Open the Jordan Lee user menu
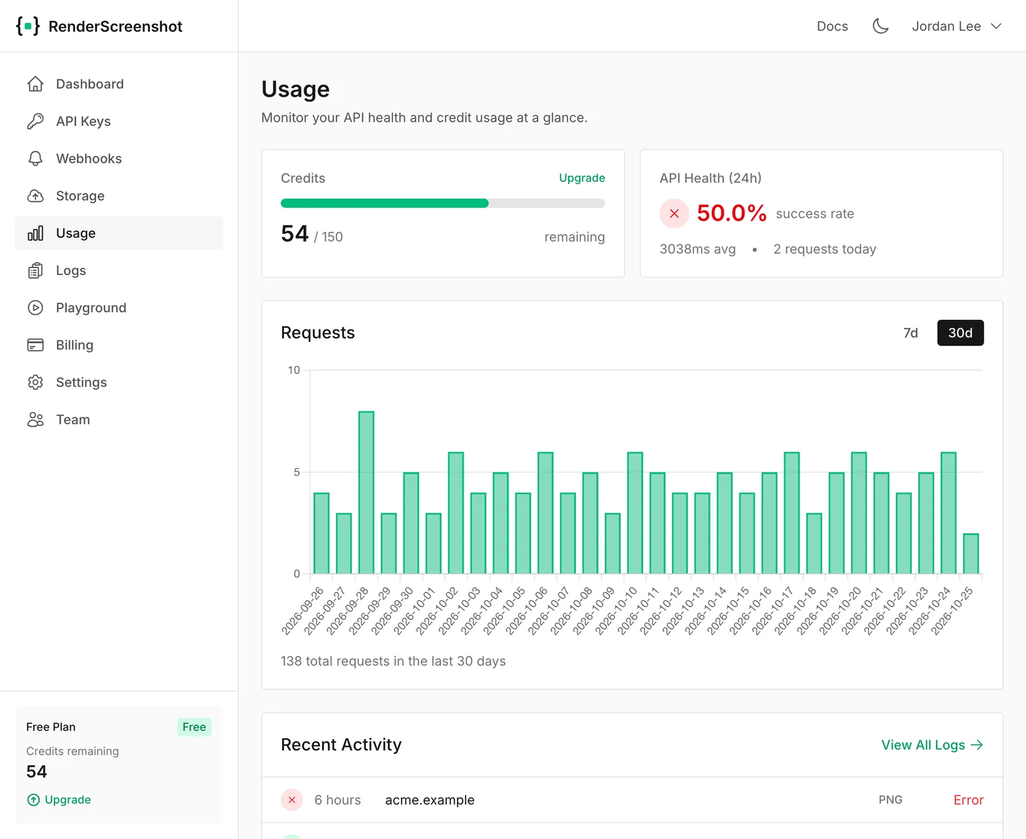 pos(956,26)
